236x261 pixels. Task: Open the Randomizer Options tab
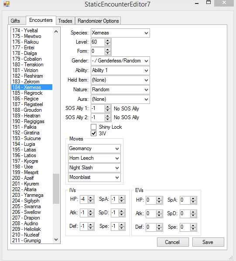98,21
